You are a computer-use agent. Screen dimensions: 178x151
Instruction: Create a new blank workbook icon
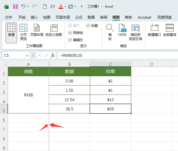[45, 7]
